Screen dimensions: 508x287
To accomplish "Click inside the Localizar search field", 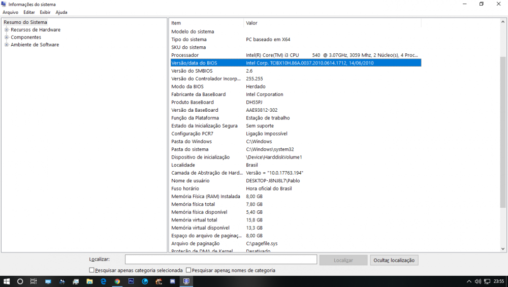I will click(x=221, y=260).
